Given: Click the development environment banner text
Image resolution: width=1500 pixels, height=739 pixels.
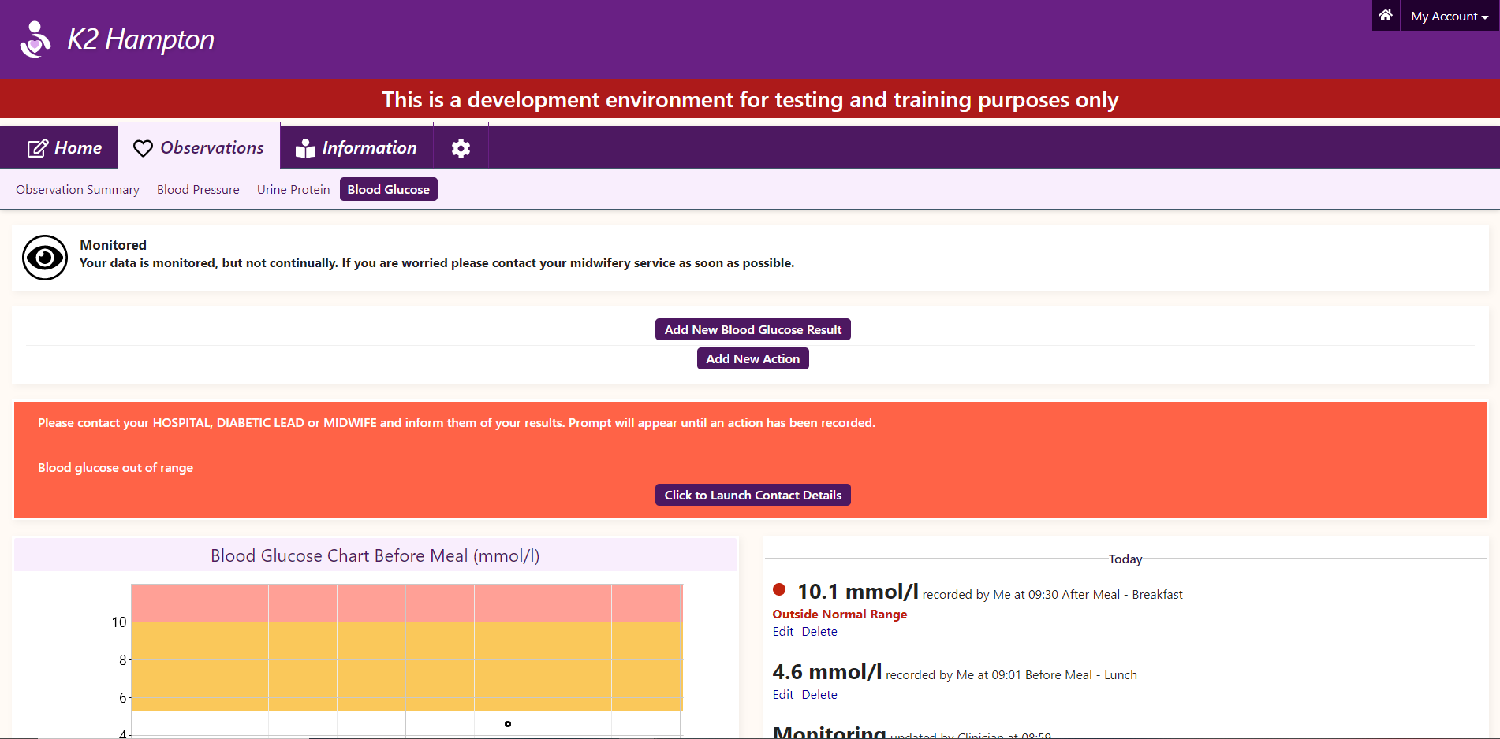Looking at the screenshot, I should tap(750, 100).
